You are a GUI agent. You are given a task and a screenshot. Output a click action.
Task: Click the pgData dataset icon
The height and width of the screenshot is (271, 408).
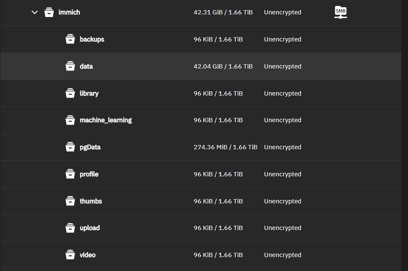[x=70, y=147]
